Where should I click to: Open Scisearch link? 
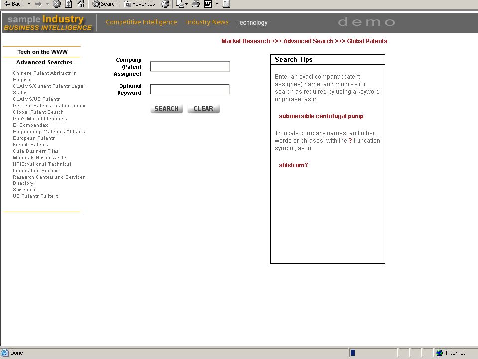(x=24, y=189)
